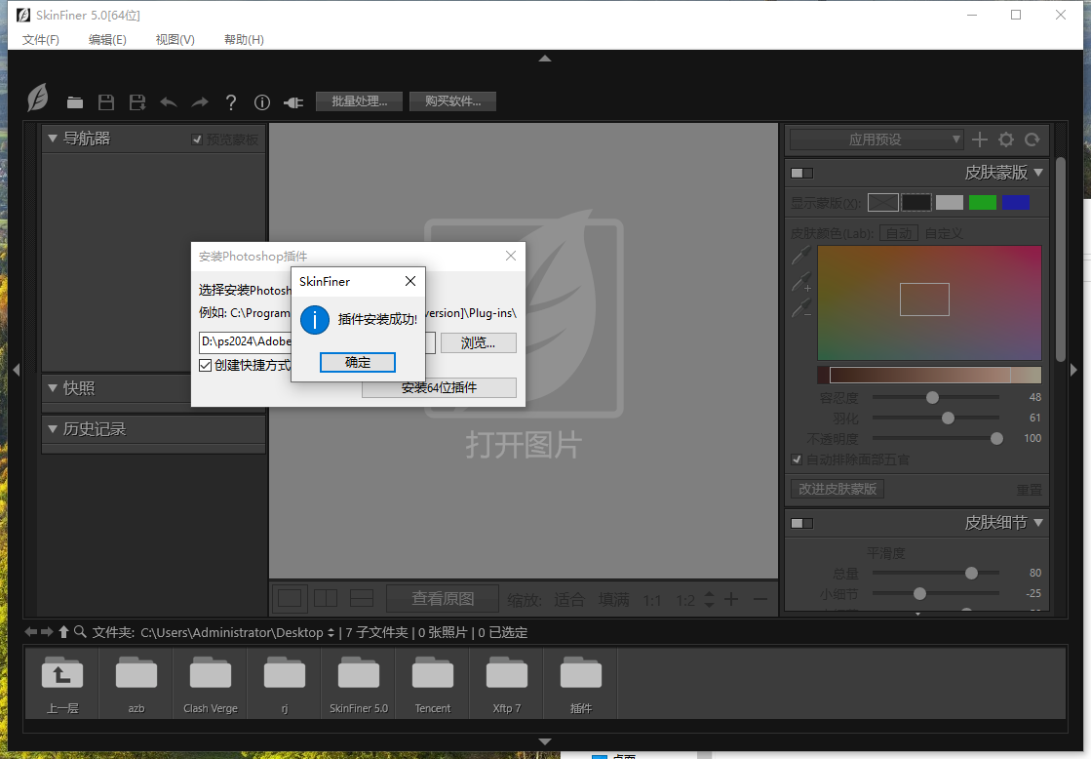Collapse the 导航器 panel
Image resolution: width=1091 pixels, height=759 pixels.
pyautogui.click(x=53, y=139)
